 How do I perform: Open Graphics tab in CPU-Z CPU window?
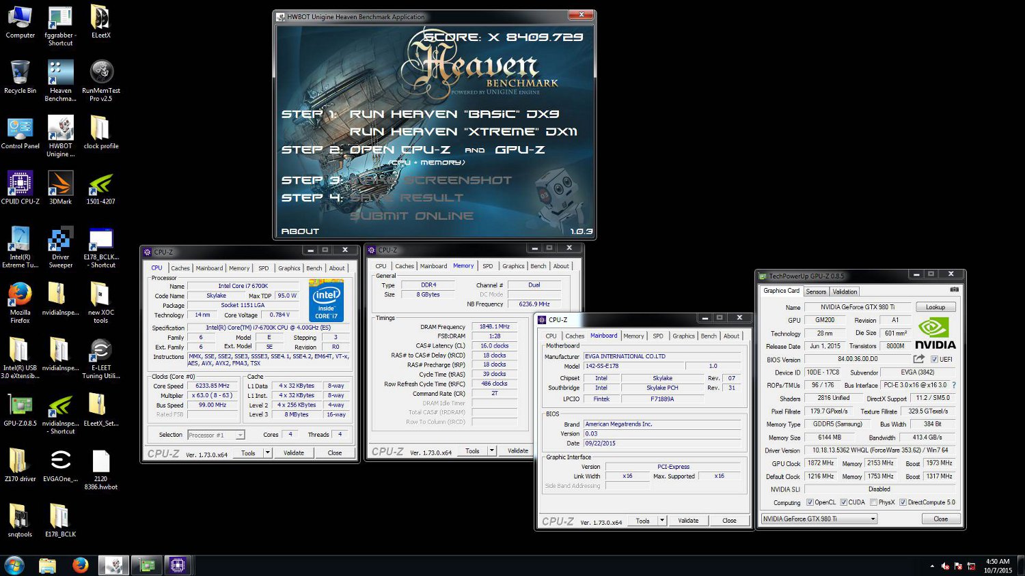tap(289, 268)
